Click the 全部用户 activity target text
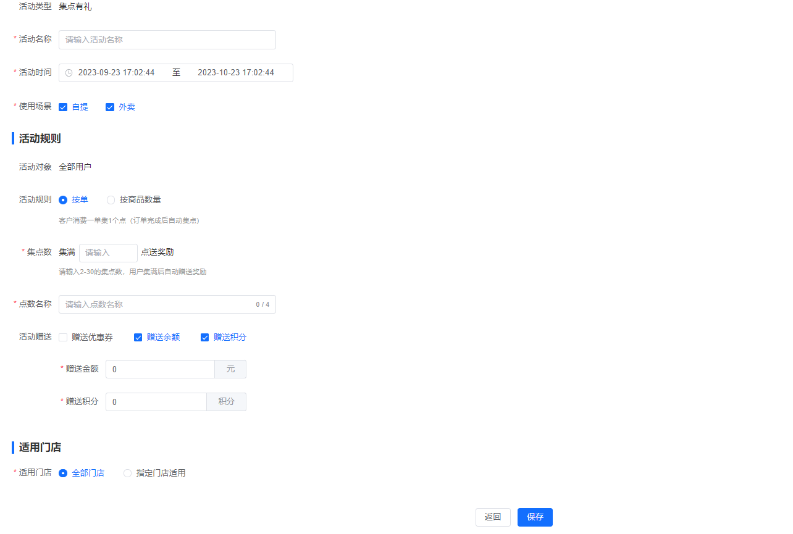Screen dimensions: 793x534 click(x=75, y=167)
